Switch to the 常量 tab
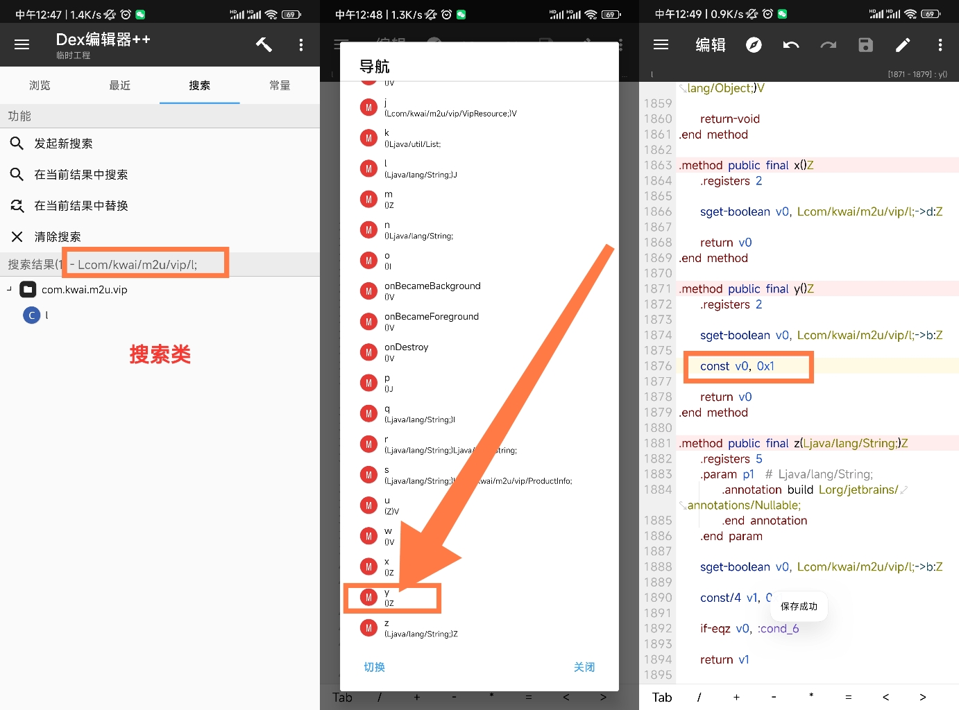The width and height of the screenshot is (959, 710). tap(280, 85)
